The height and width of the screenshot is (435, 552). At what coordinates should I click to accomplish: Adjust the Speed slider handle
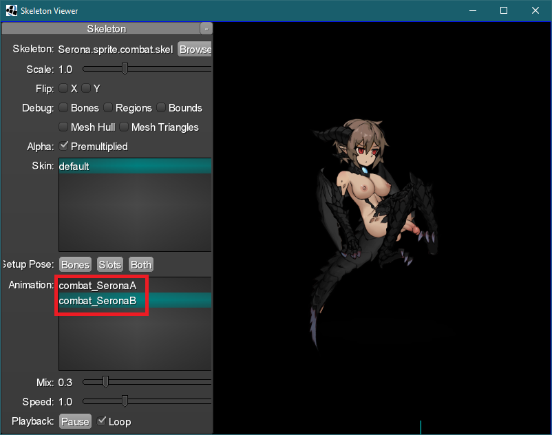[125, 401]
